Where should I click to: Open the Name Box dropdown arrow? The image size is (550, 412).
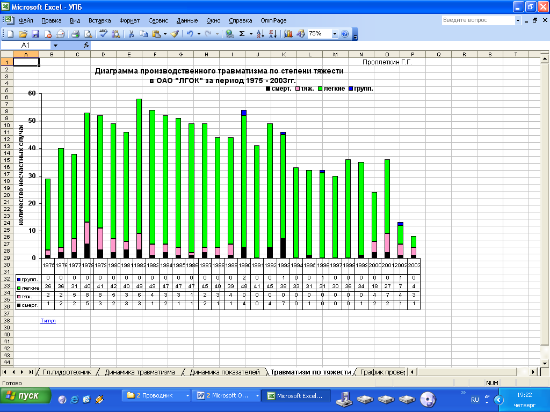point(55,46)
